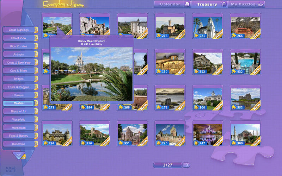Open the 252-piece loch castle puzzle
The width and height of the screenshot is (282, 176).
click(x=245, y=98)
